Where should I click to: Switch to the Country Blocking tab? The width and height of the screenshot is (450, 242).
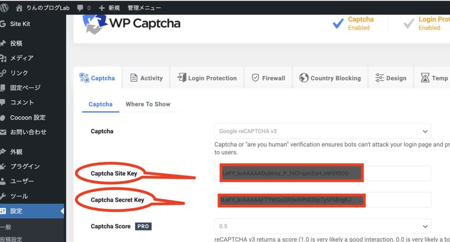[330, 78]
